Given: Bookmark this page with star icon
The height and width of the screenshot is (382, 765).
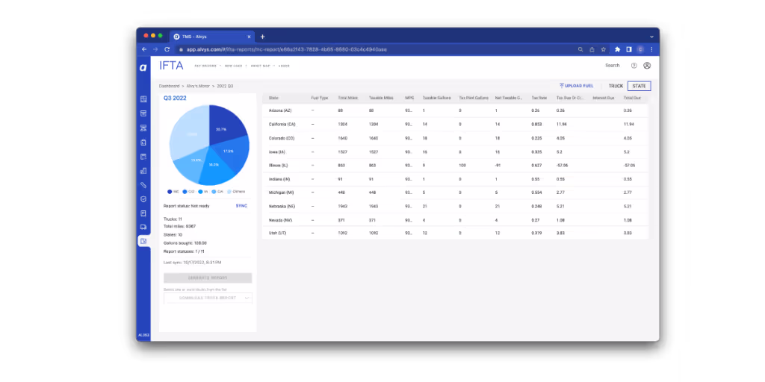Looking at the screenshot, I should pos(604,49).
